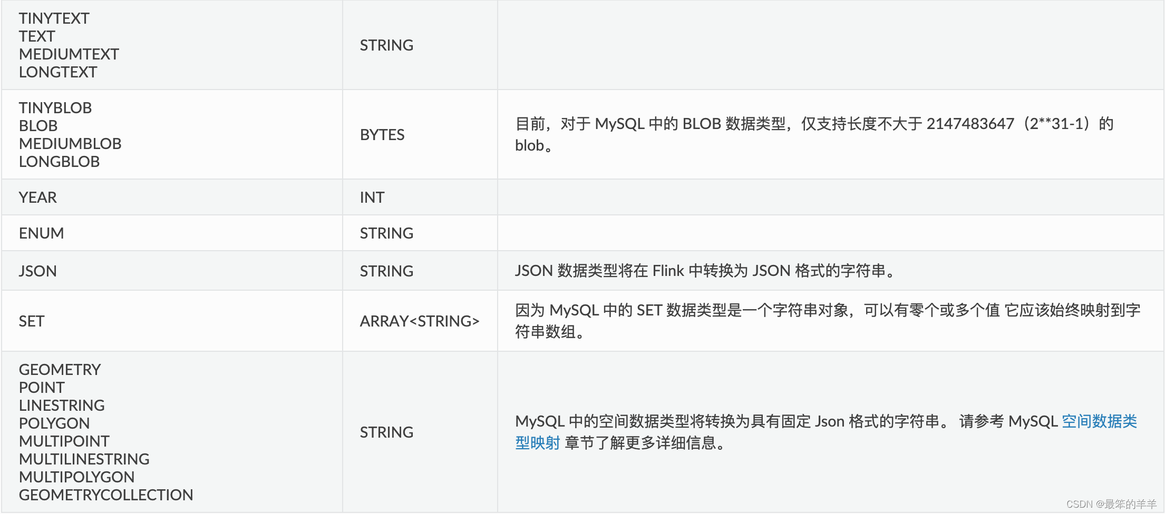Click the ENUM type cell
1165x514 pixels.
[41, 233]
